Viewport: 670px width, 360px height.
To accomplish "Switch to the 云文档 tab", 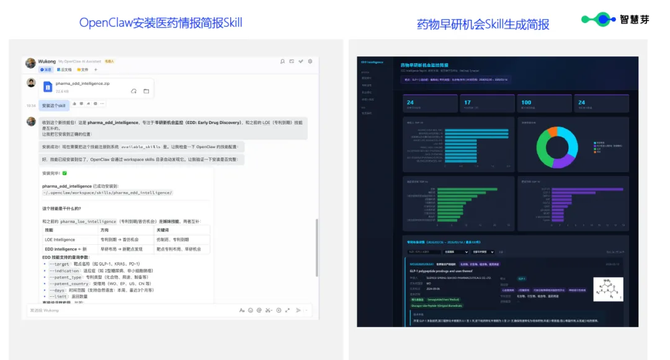I will 64,69.
